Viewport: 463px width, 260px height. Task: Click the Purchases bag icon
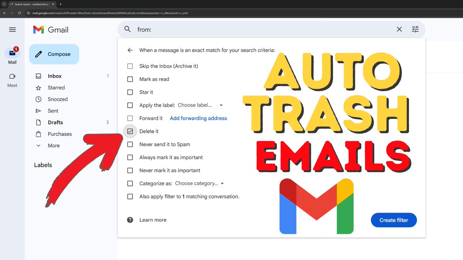coord(38,134)
